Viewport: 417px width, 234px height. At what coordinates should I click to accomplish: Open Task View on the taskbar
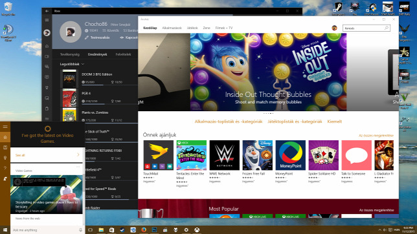(91, 230)
